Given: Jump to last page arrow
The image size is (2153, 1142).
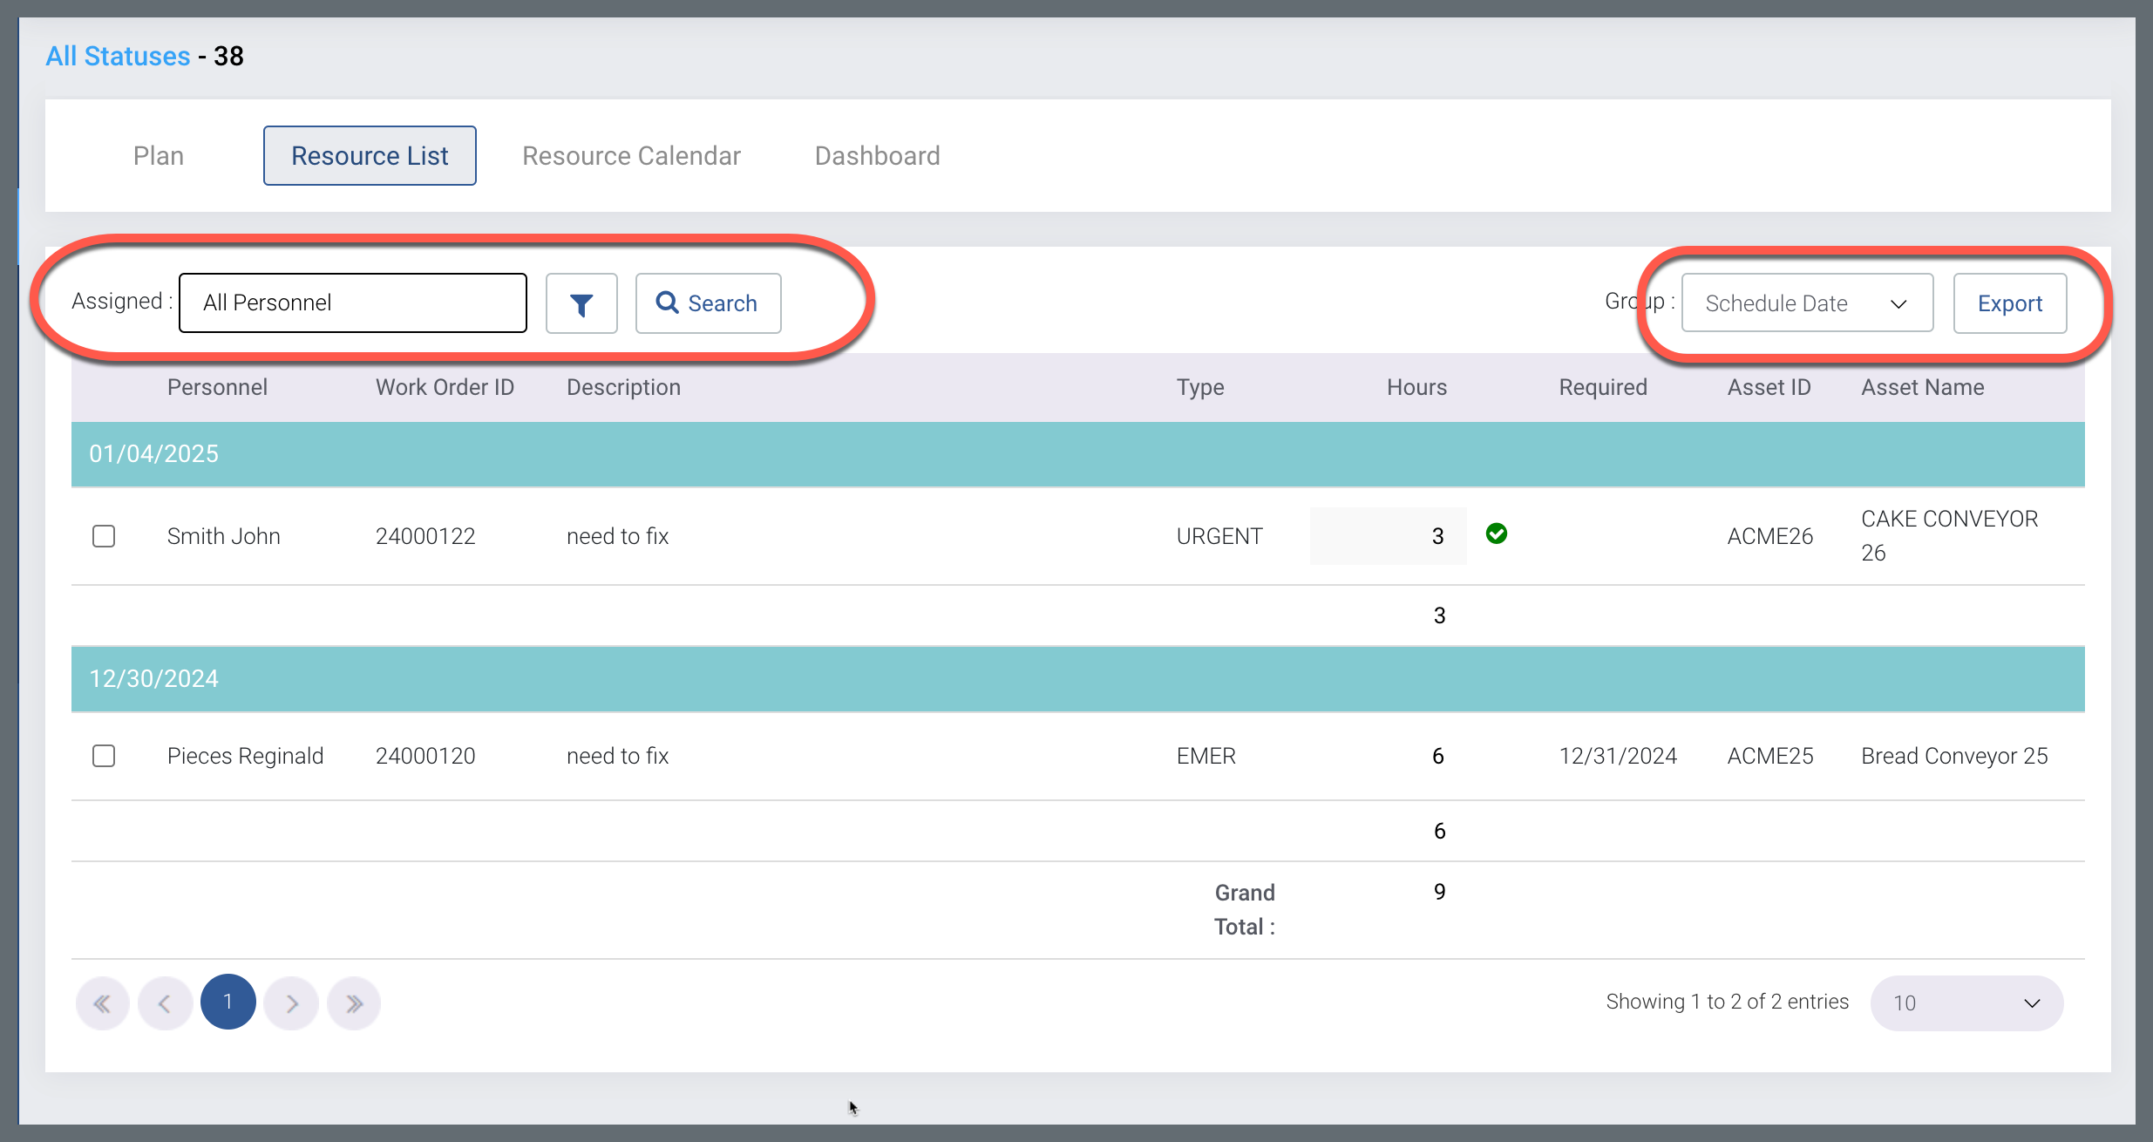Looking at the screenshot, I should tap(354, 1003).
